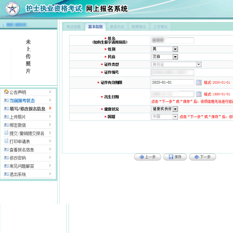The image size is (233, 233).
Task: Click icon beside 当前报考状态
Action: (6, 100)
